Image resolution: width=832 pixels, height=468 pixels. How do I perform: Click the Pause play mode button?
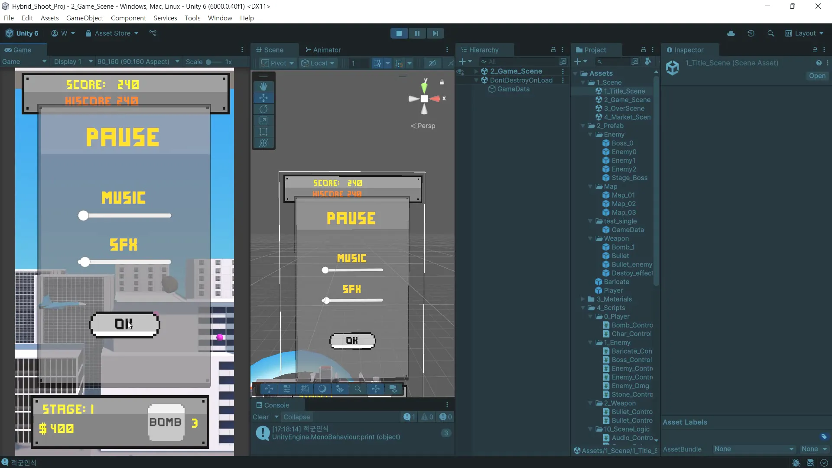click(417, 33)
